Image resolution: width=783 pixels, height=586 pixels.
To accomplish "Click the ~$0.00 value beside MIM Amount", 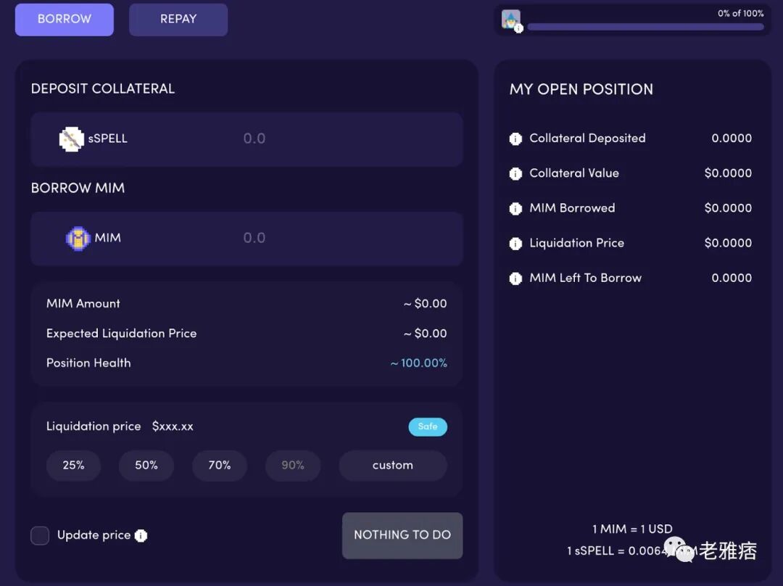I will (x=425, y=304).
